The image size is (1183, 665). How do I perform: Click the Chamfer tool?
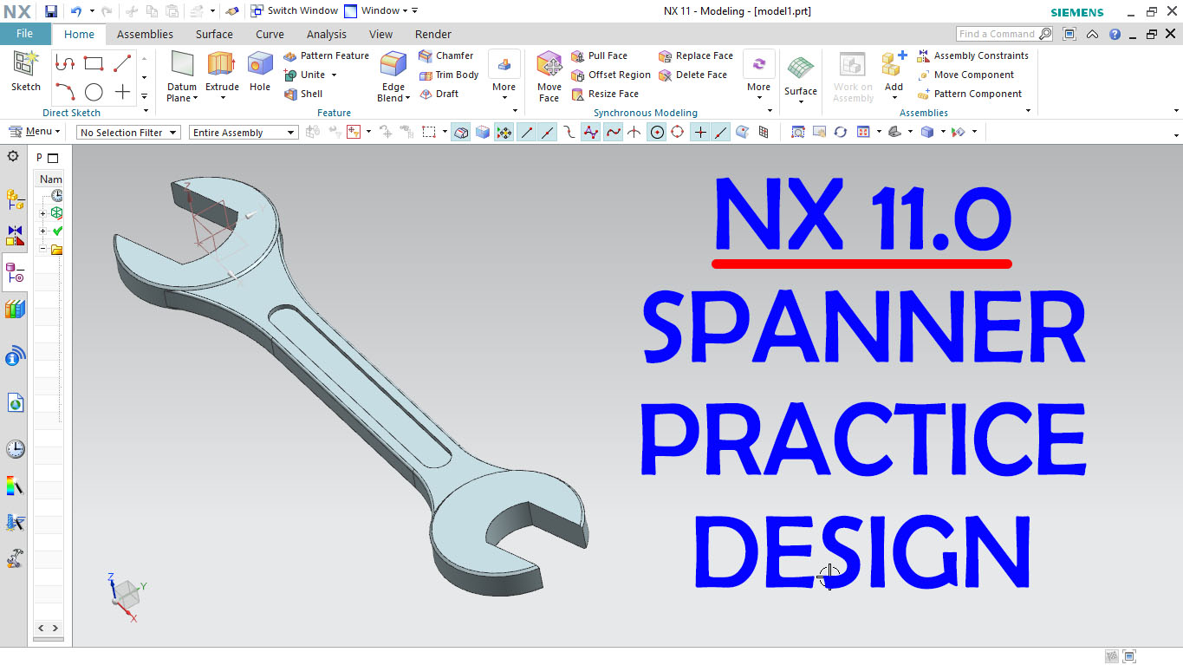445,55
